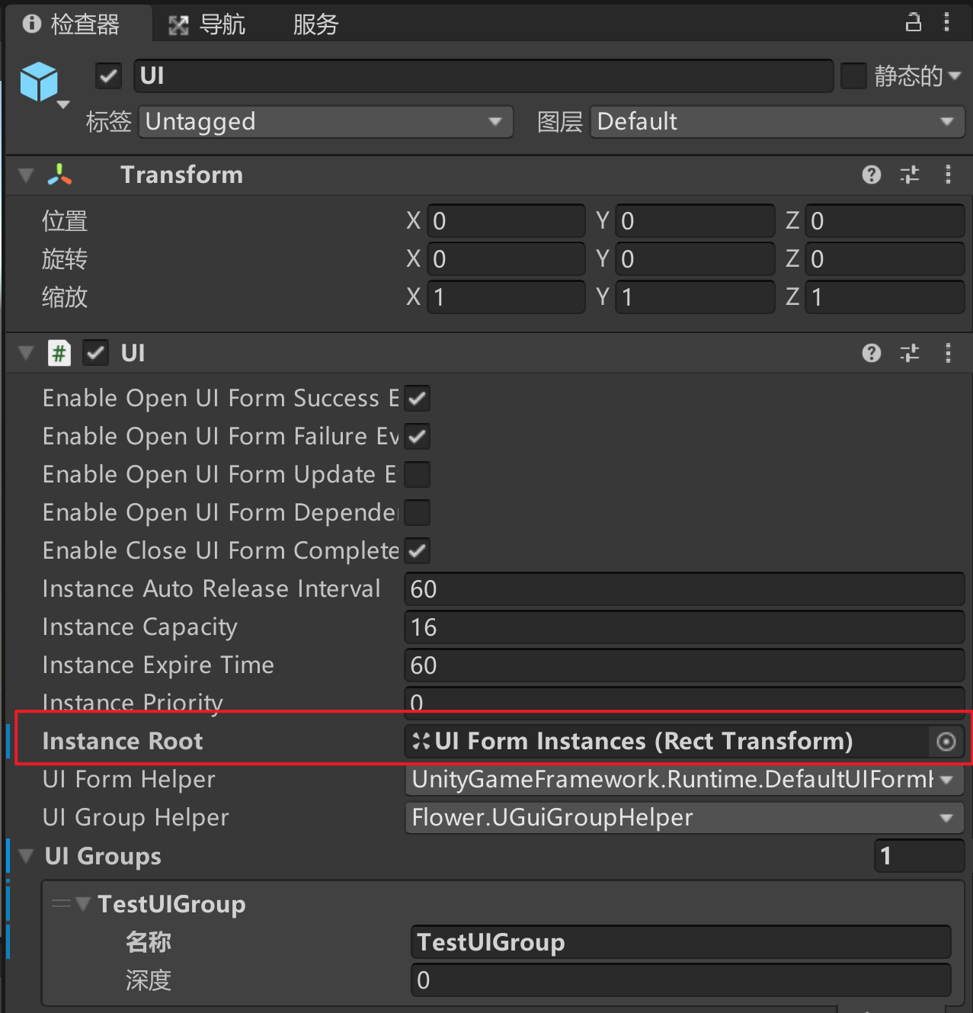Disable Open UI Form Success event
Image resolution: width=973 pixels, height=1013 pixels.
tap(418, 398)
